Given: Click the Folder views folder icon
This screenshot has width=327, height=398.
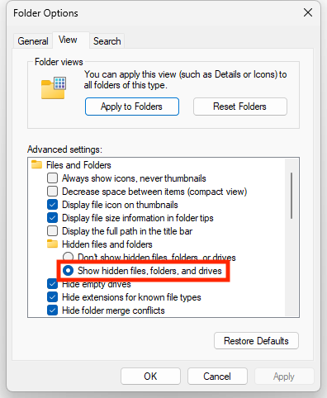Looking at the screenshot, I should [x=54, y=88].
